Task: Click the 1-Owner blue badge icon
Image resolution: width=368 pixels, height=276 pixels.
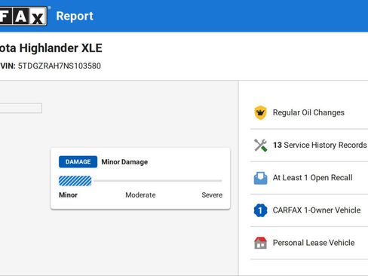Action: pyautogui.click(x=260, y=210)
